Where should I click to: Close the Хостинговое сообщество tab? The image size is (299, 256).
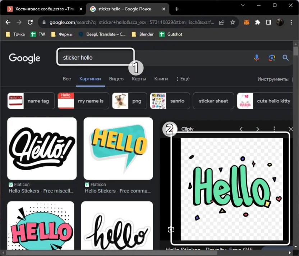coord(81,9)
